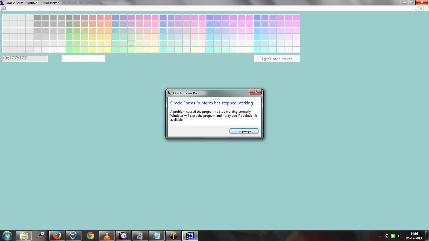The height and width of the screenshot is (241, 429).
Task: Launch Google Chrome from the taskbar
Action: (90, 236)
